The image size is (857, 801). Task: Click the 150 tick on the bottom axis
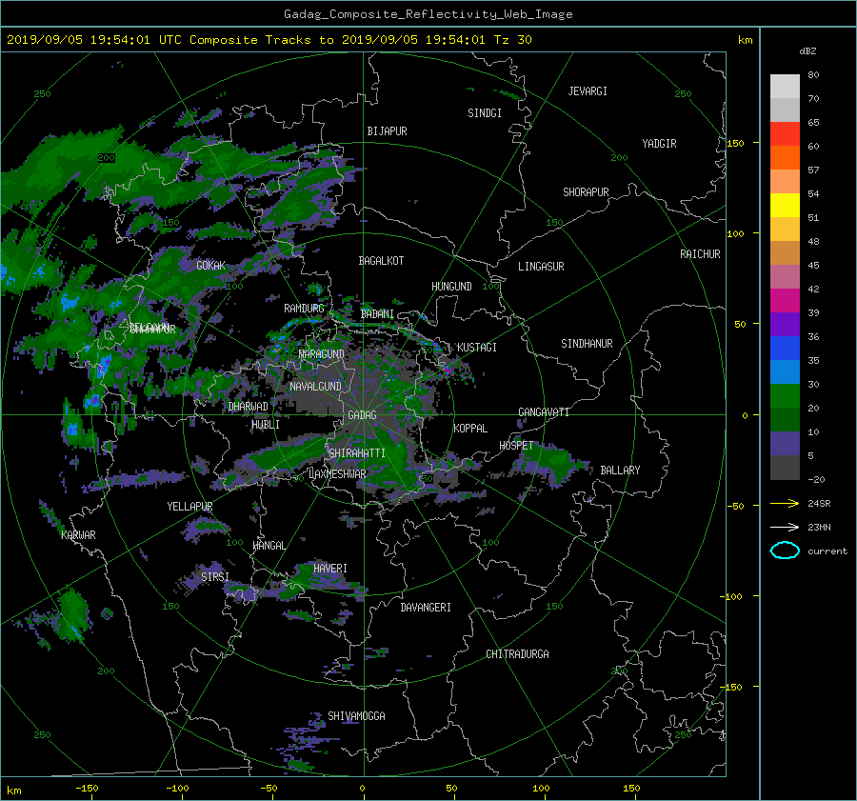click(x=631, y=789)
